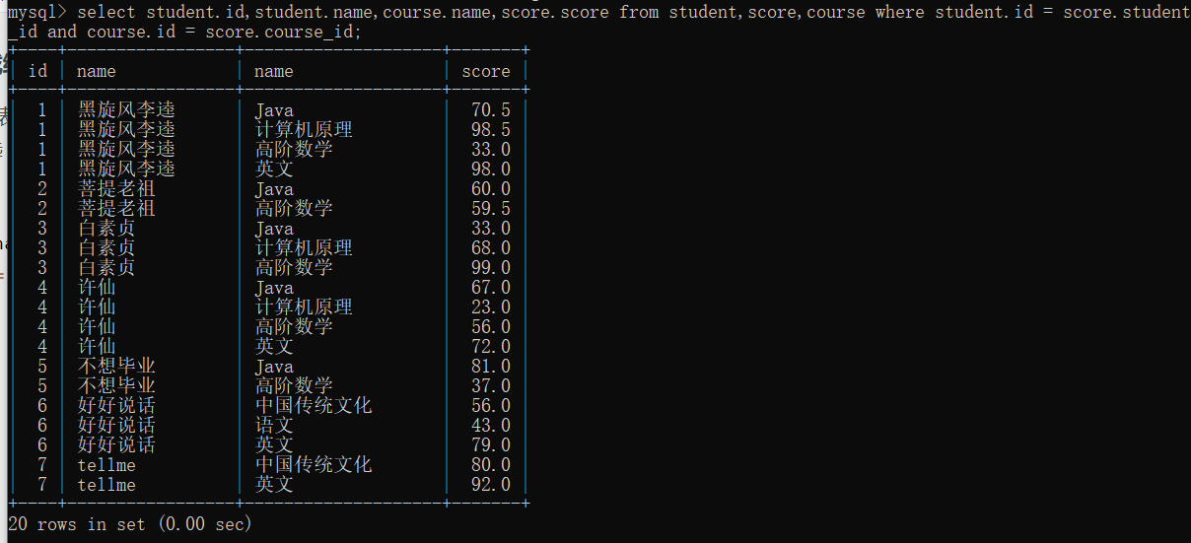Click 计算机原理 in the row scoring 68.0

tap(304, 248)
